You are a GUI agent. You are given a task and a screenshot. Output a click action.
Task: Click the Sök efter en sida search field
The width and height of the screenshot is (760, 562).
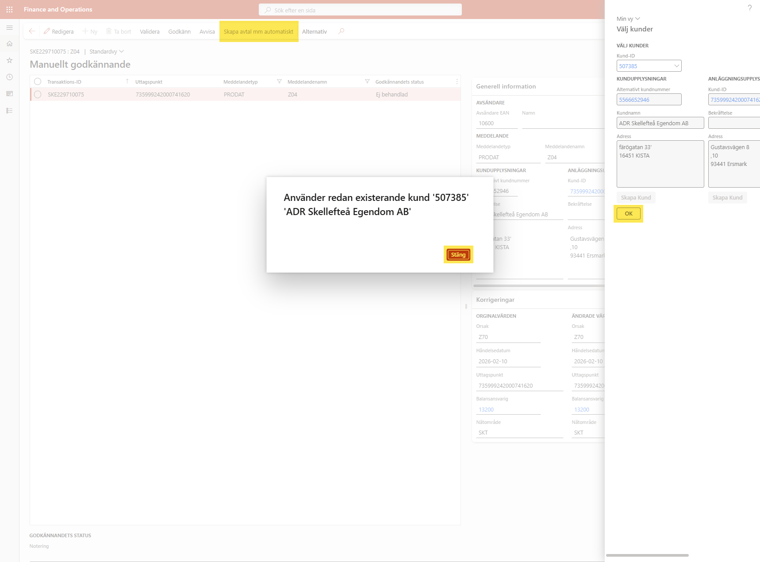click(x=360, y=10)
